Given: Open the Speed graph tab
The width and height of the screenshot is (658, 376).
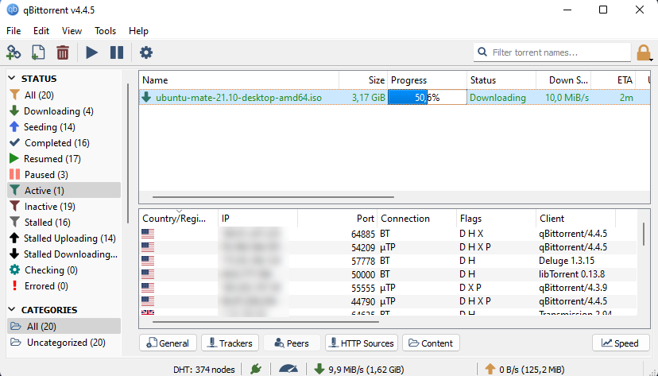Looking at the screenshot, I should (621, 343).
